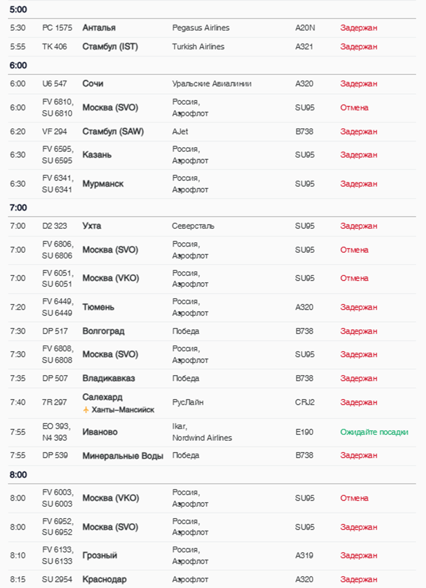This screenshot has width=426, height=588.
Task: Select the Тюмень flight
Action: [98, 307]
